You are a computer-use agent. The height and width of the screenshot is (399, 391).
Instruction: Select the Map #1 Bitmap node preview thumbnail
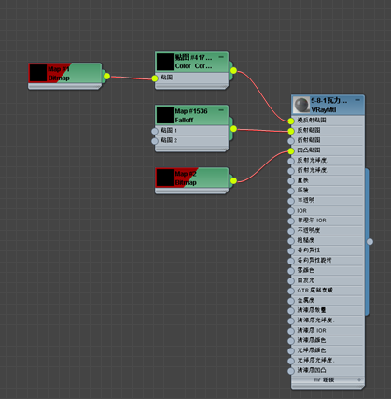pos(38,73)
